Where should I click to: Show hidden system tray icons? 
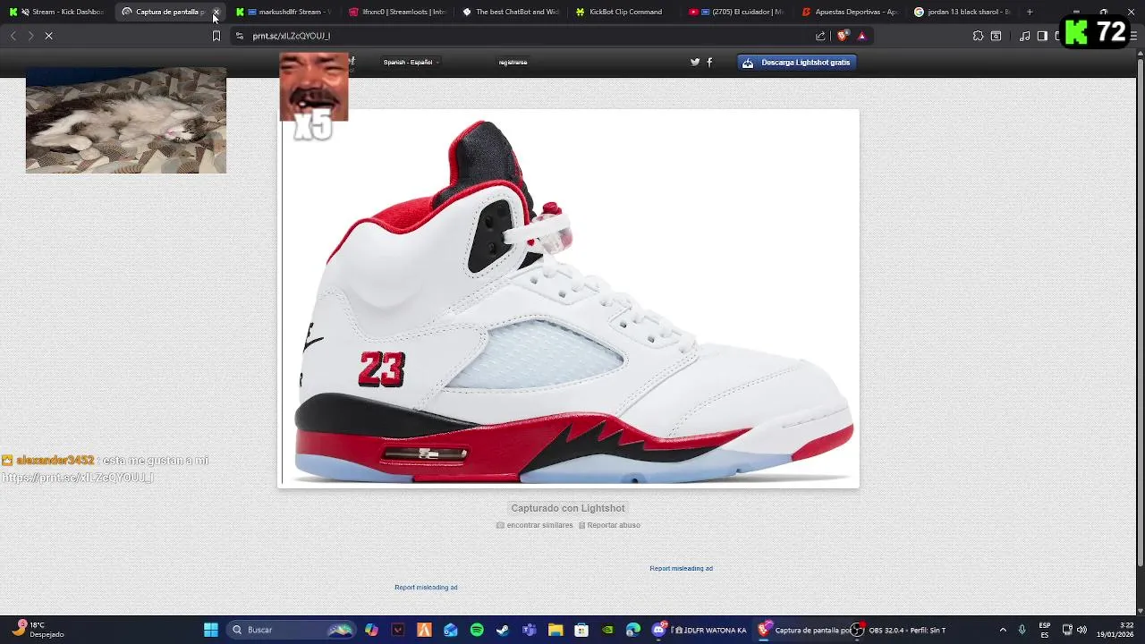(x=1003, y=630)
